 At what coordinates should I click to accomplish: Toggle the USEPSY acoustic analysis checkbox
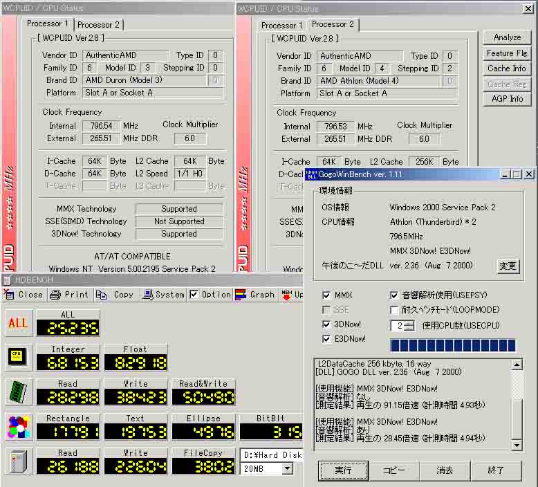pyautogui.click(x=394, y=295)
